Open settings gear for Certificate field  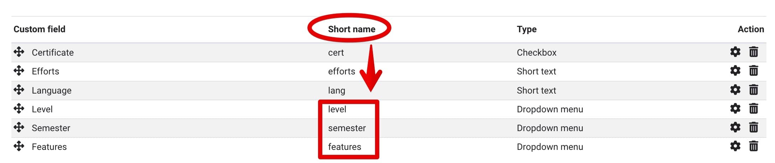(x=735, y=52)
